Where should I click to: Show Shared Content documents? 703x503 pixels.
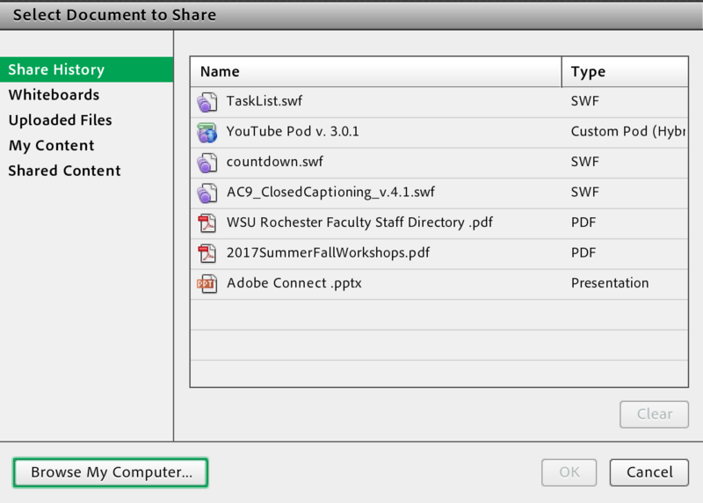64,171
